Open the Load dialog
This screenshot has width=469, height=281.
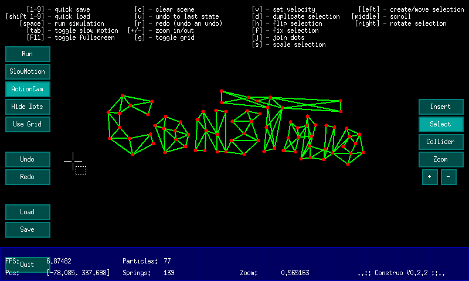point(28,212)
